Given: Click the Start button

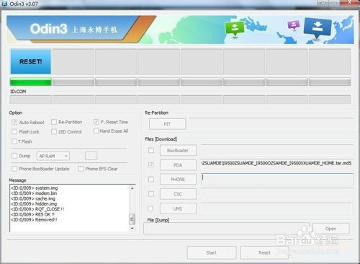Looking at the screenshot, I should point(212,252).
